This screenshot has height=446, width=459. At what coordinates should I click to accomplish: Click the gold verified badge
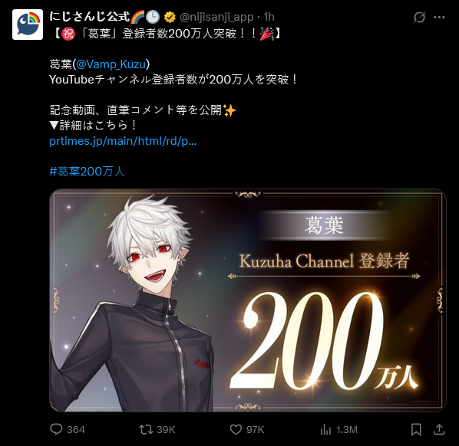pos(170,18)
